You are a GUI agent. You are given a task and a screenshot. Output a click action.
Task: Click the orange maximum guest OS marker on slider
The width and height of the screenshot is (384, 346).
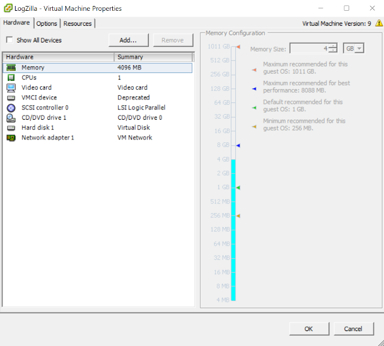point(238,47)
